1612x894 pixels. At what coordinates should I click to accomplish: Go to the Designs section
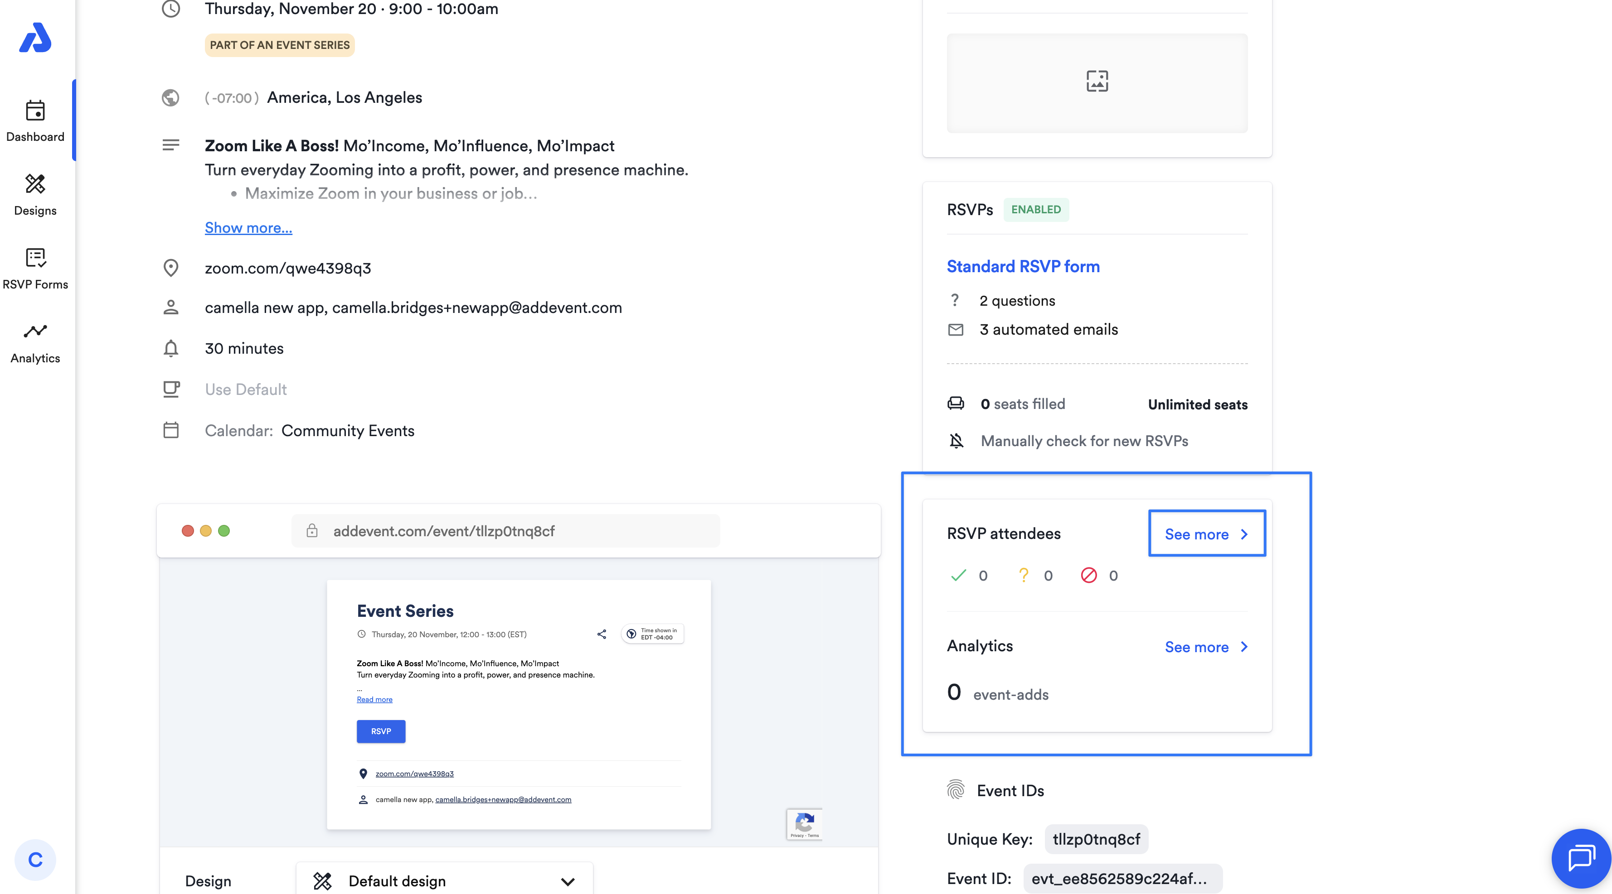35,194
